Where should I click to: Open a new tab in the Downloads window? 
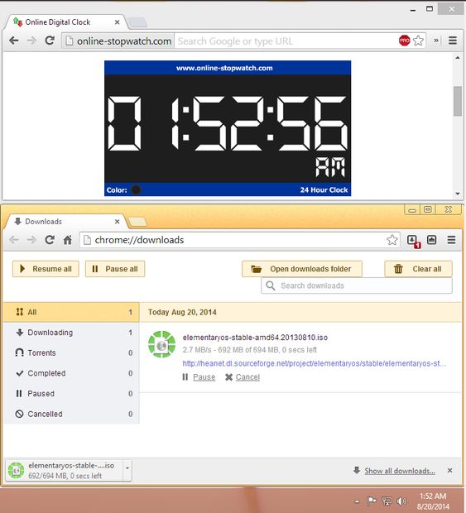(137, 222)
